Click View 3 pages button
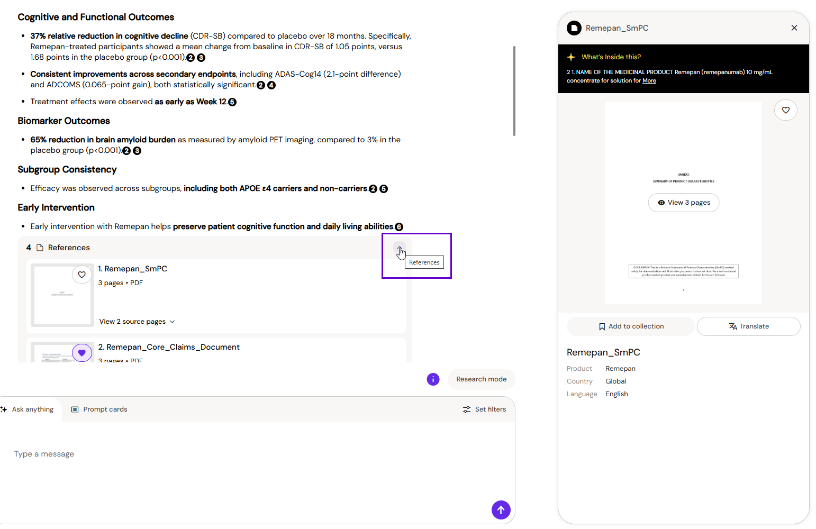Viewport: 816px width, 529px height. pyautogui.click(x=684, y=203)
